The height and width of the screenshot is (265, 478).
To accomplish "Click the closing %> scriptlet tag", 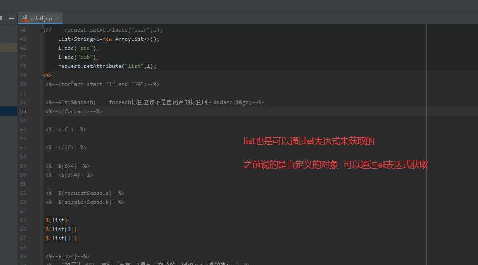I will (49, 75).
